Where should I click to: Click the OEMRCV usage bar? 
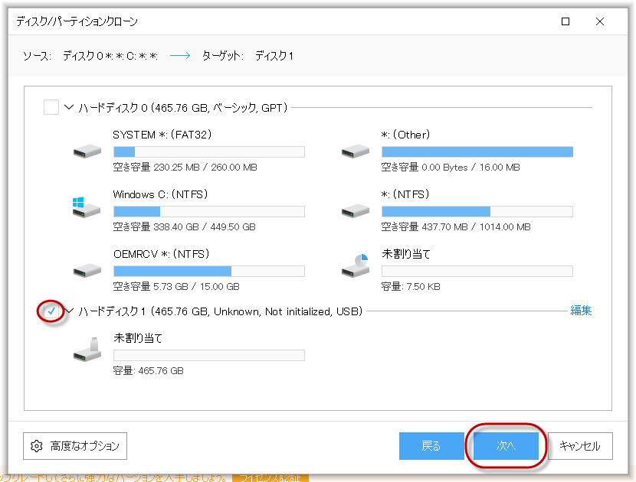point(209,271)
